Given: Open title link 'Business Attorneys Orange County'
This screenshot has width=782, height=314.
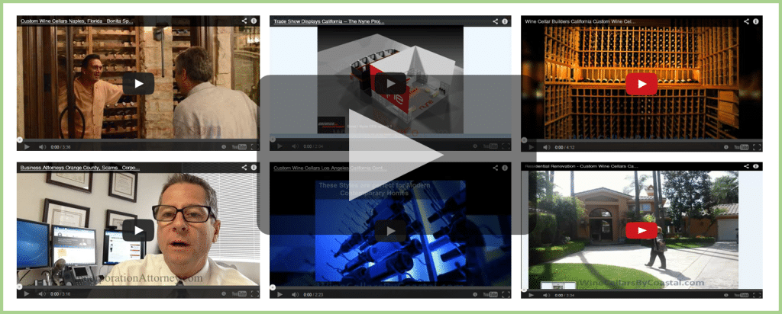Looking at the screenshot, I should point(79,168).
